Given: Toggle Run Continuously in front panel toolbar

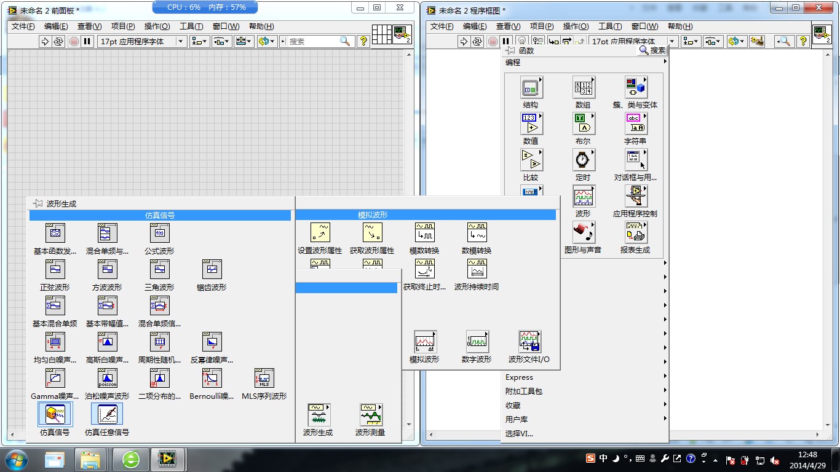Looking at the screenshot, I should click(58, 41).
